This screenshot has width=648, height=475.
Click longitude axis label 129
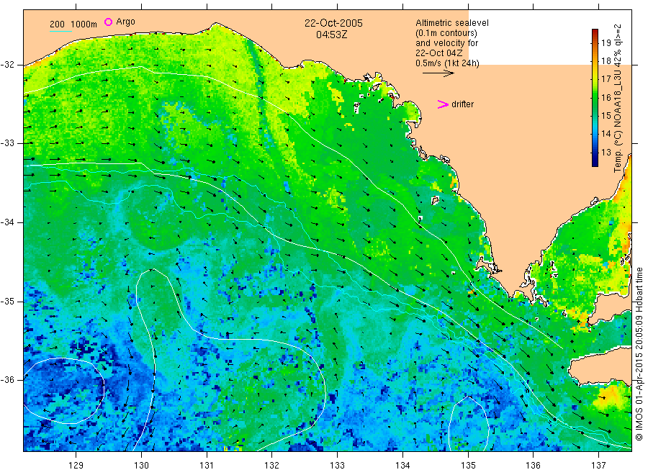(x=76, y=466)
